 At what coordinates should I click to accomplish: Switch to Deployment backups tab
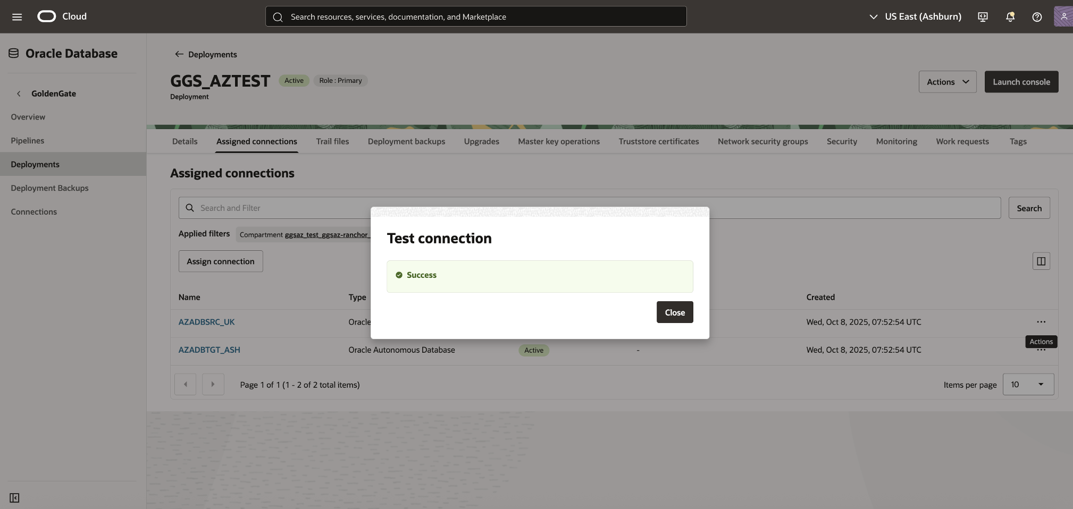pyautogui.click(x=407, y=141)
